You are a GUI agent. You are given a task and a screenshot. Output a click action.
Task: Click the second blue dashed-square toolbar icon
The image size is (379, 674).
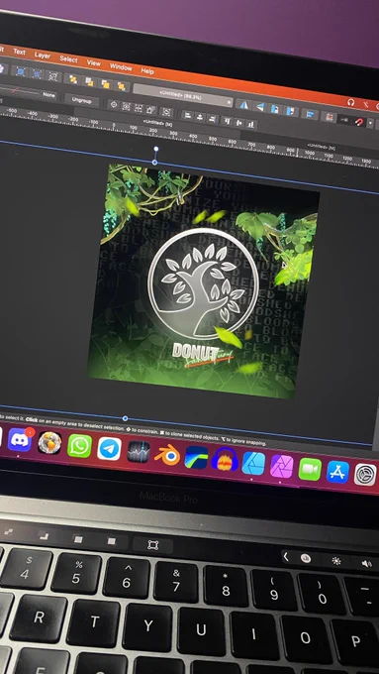click(x=37, y=74)
